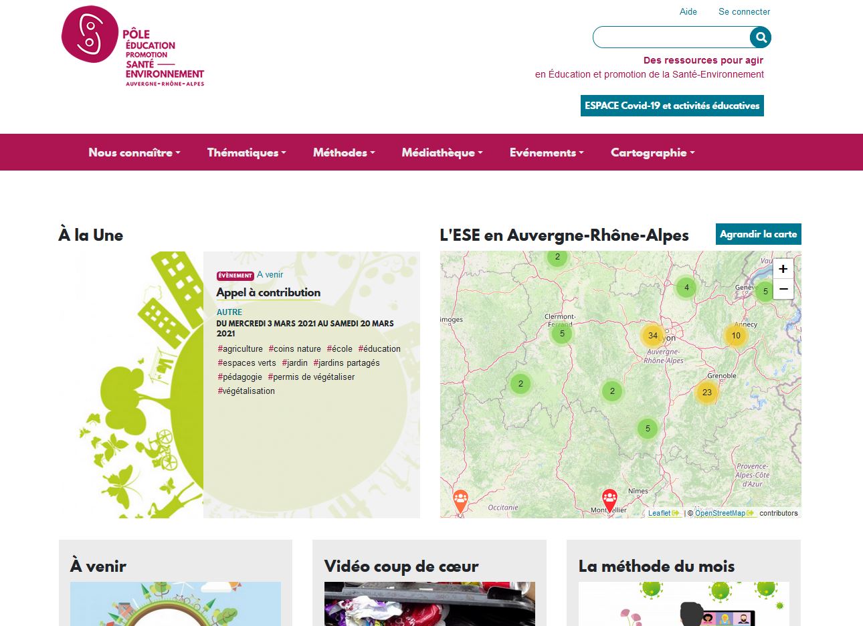Select the #jardin tag

(x=295, y=362)
